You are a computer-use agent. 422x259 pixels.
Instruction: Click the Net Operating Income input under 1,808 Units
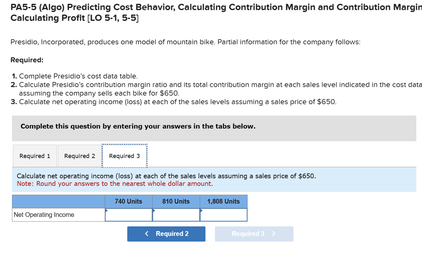tap(223, 215)
